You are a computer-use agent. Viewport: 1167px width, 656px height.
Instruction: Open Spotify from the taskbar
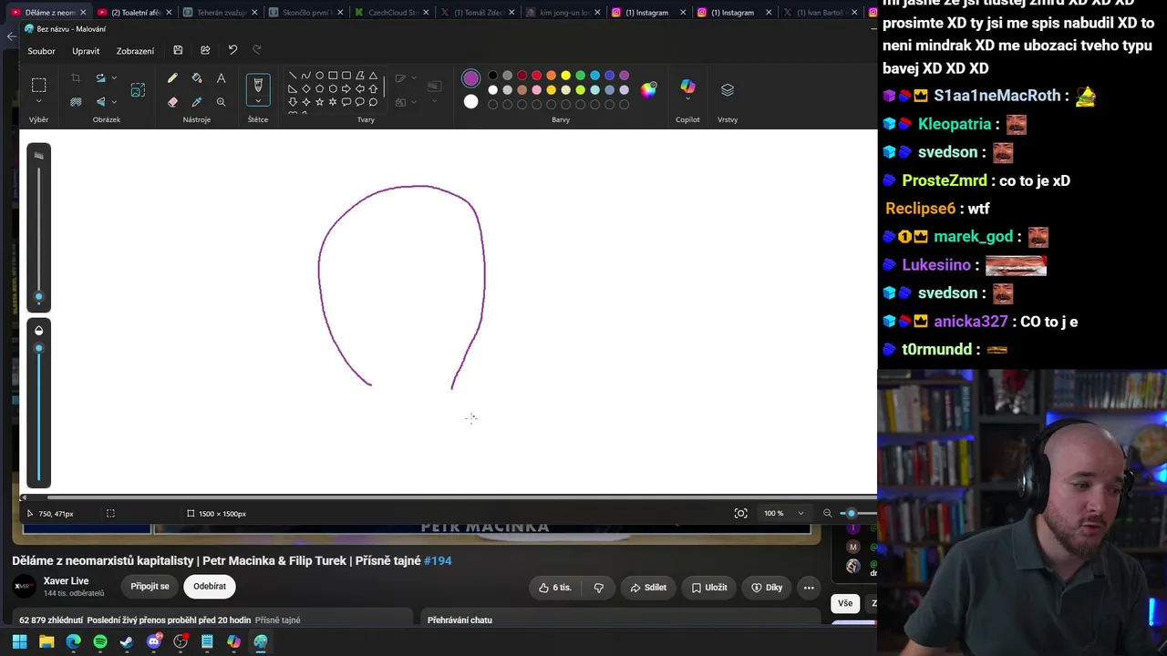(x=100, y=641)
